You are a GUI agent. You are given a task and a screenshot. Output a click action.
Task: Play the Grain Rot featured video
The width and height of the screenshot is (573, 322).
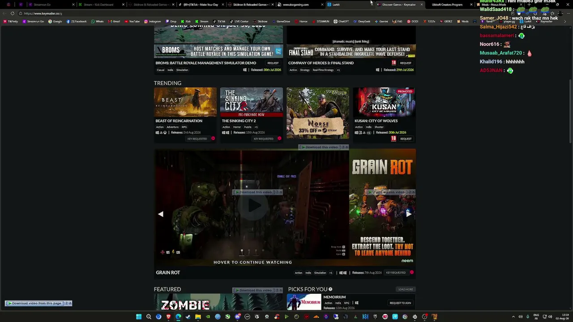coord(253,205)
